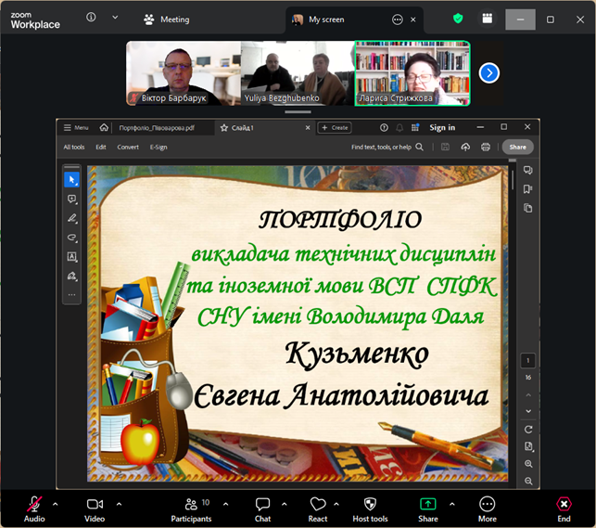
Task: Open the Participants panel
Action: pyautogui.click(x=191, y=509)
